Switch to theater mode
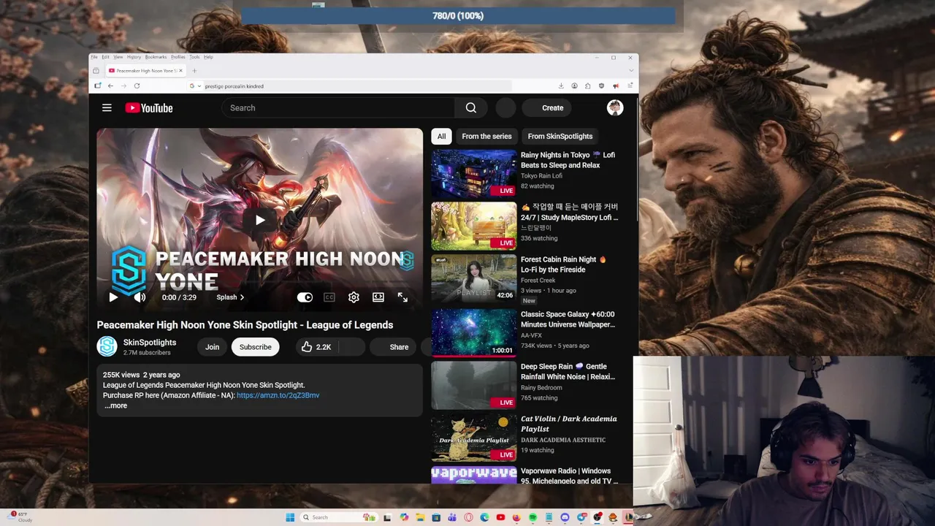The height and width of the screenshot is (526, 935). 378,297
